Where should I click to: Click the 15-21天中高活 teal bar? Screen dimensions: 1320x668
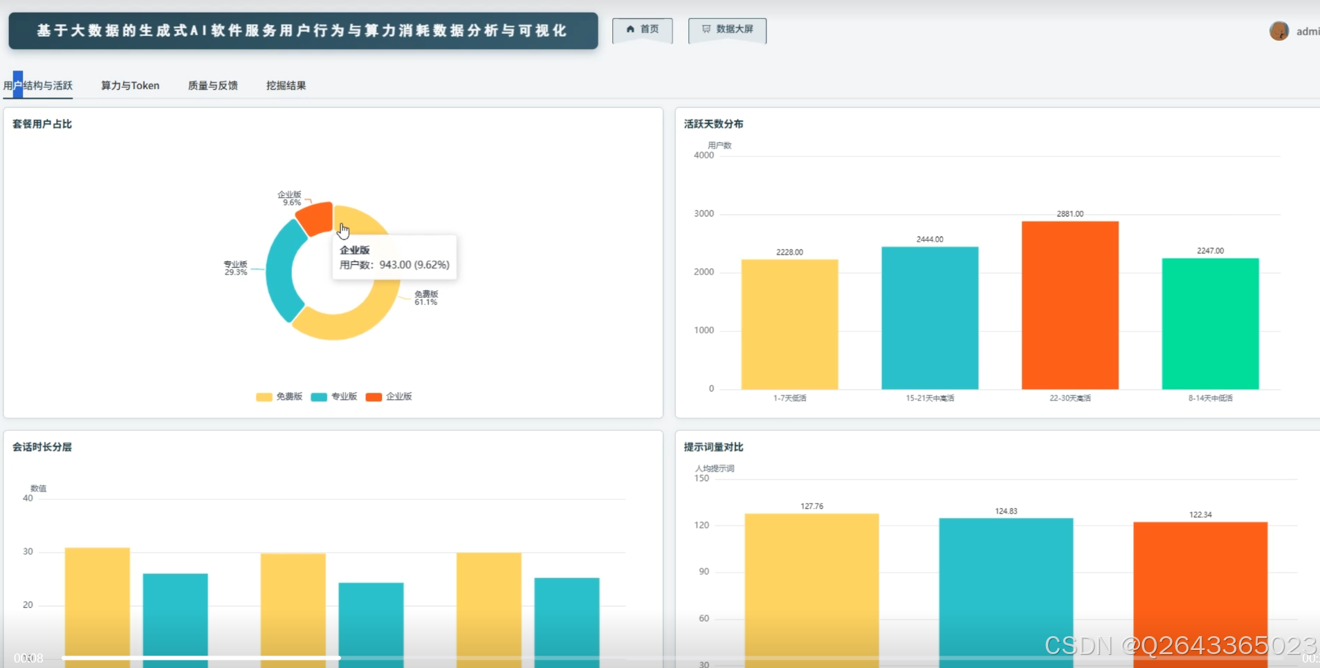(930, 318)
